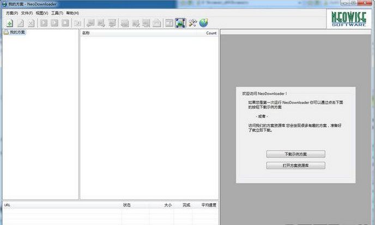The image size is (375, 225).
Task: Select the 我的方案 tree folder
Action: pos(14,32)
